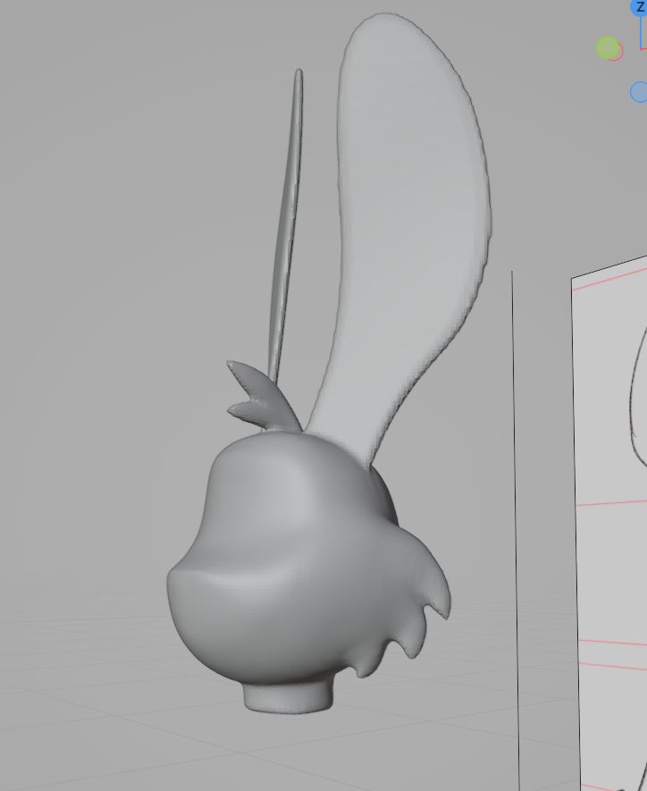Click the blue Z axis gizmo handle
Screen dimensions: 647x791
tap(640, 6)
